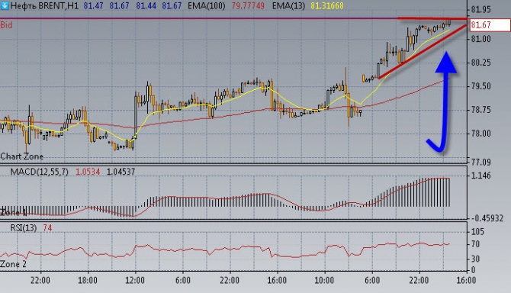Click the MACD(12,55,7) indicator label

(40, 172)
